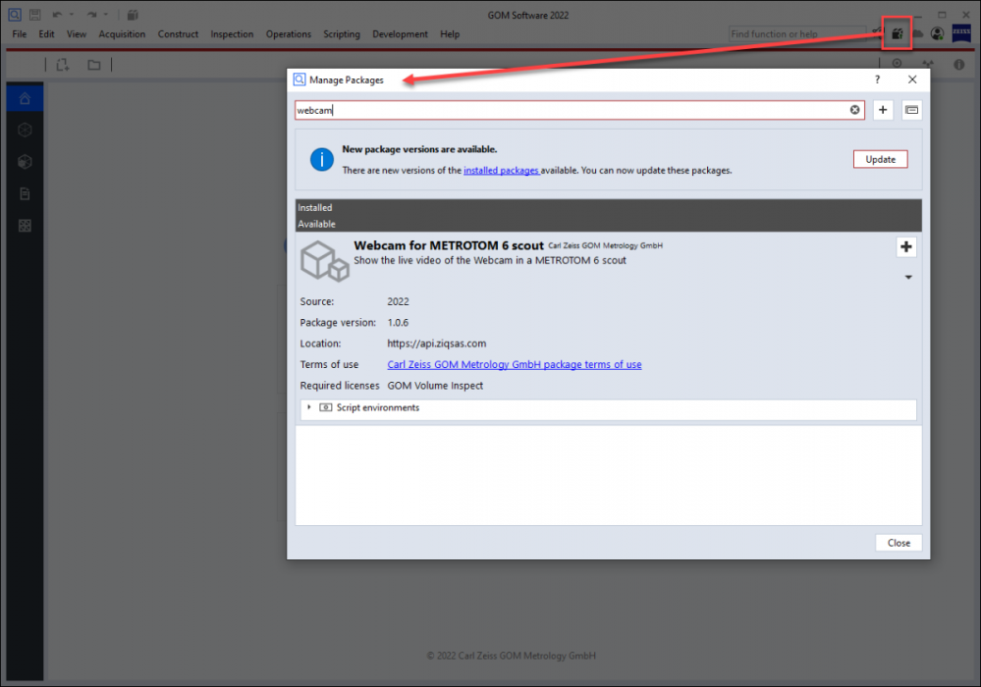Click the package search input field
Screen dimensions: 981x687
(570, 111)
